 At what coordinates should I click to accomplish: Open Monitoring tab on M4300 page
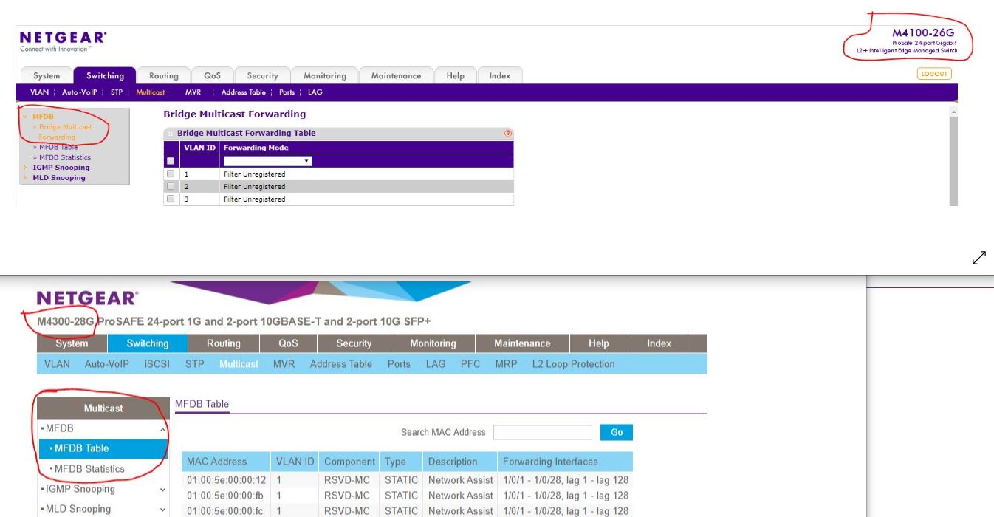(x=433, y=343)
